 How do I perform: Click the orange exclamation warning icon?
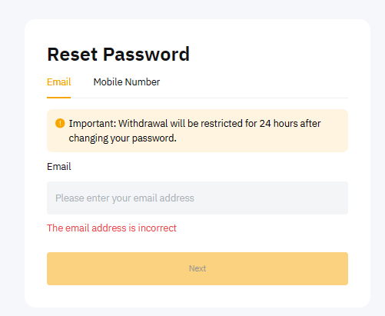click(x=60, y=123)
